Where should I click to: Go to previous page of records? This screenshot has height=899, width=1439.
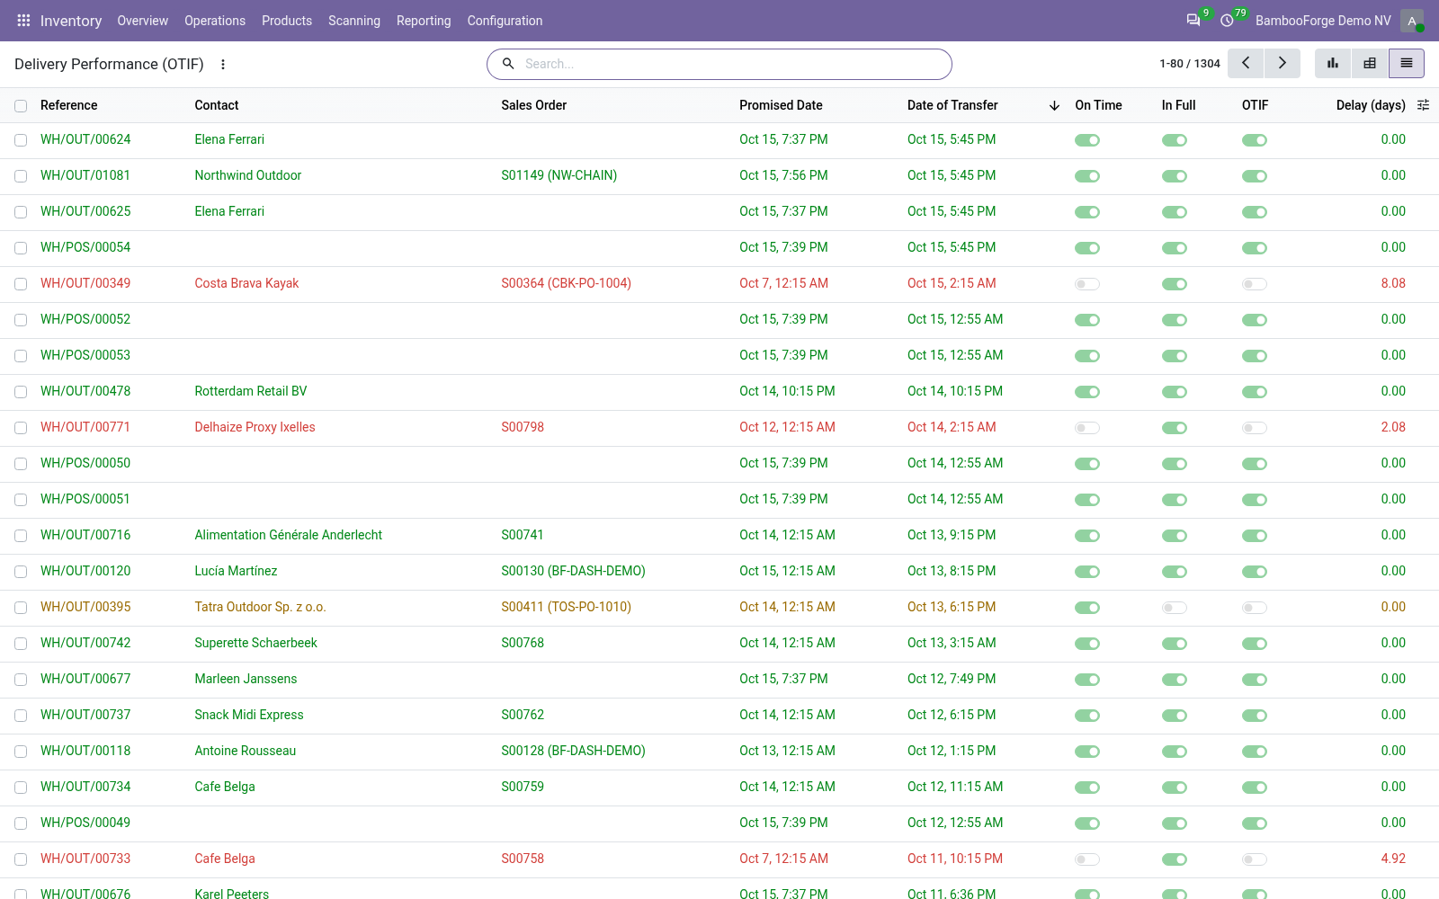click(1246, 63)
